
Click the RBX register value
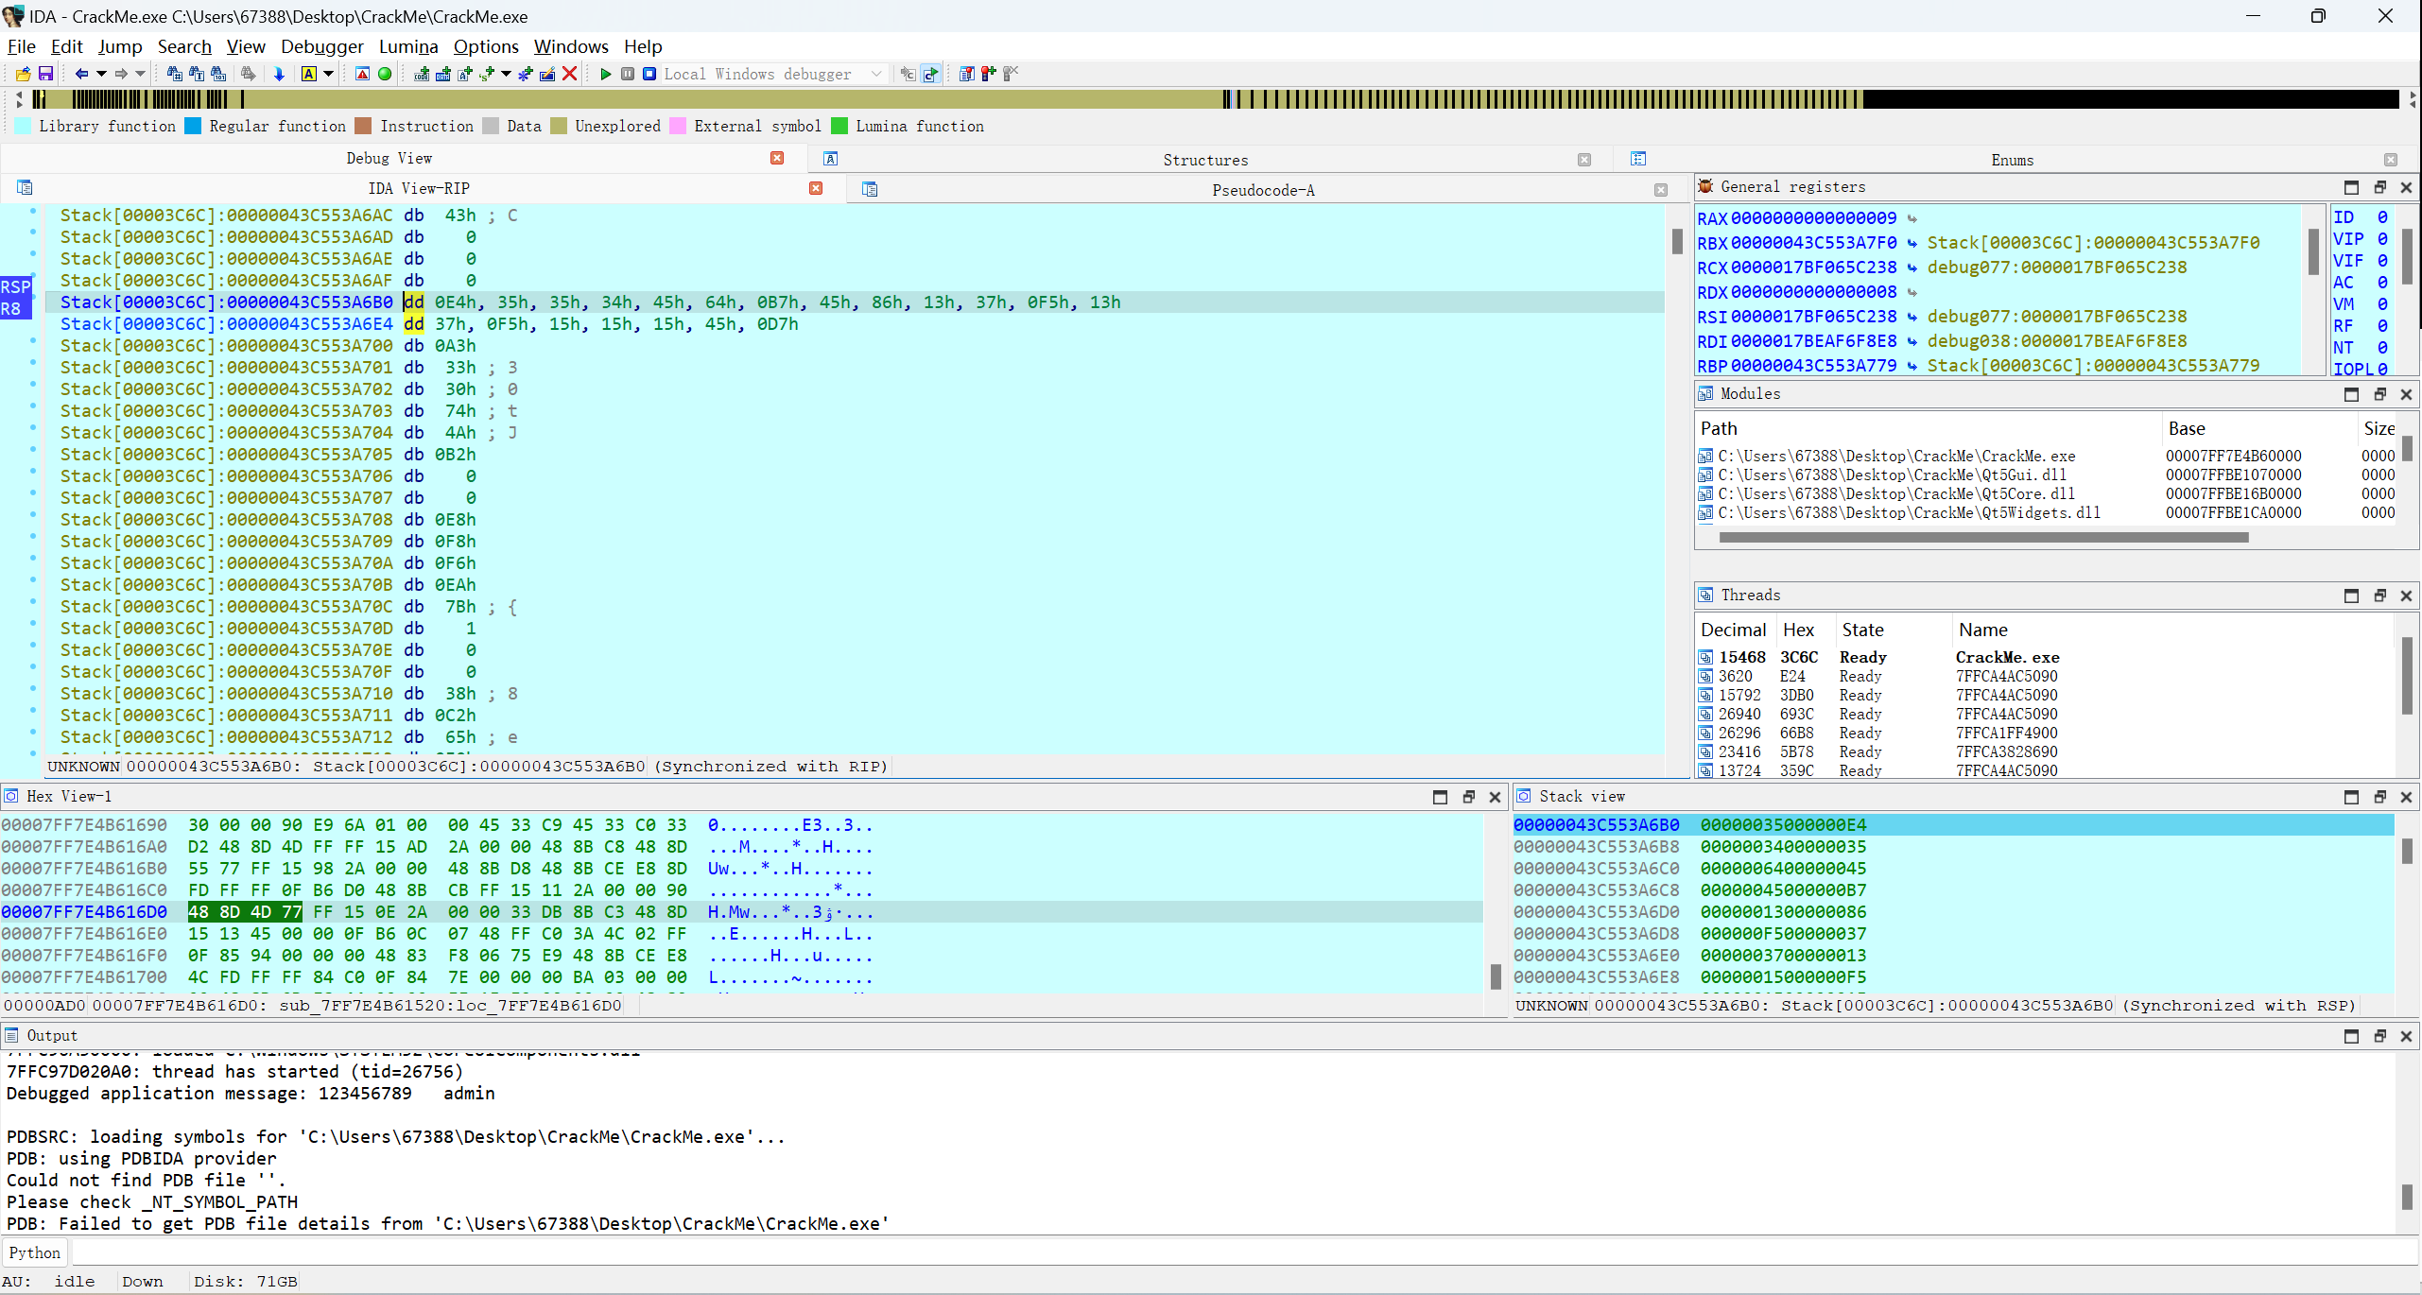1812,243
